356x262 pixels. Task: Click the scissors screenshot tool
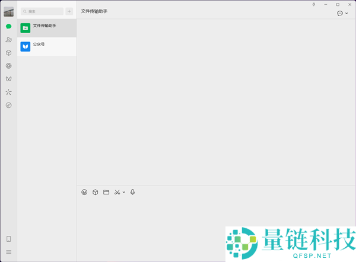pyautogui.click(x=117, y=192)
